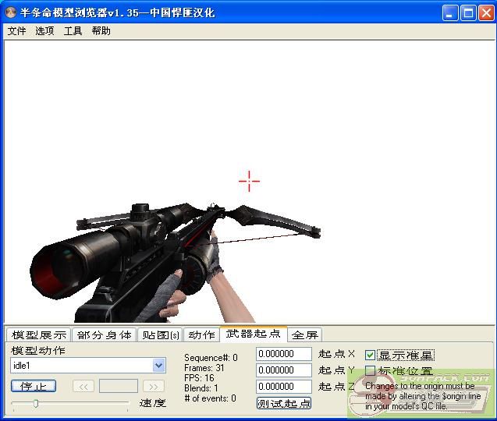Click the red crosshair in viewport
The image size is (497, 421).
(249, 182)
